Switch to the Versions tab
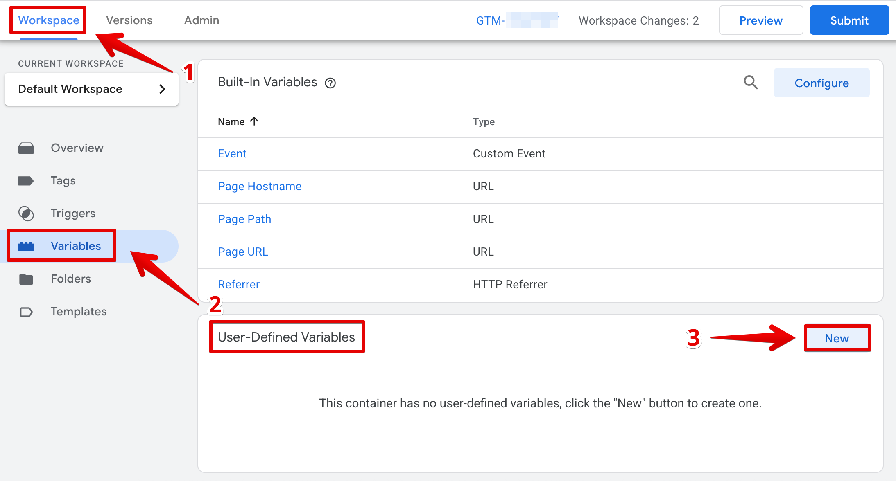 (129, 20)
